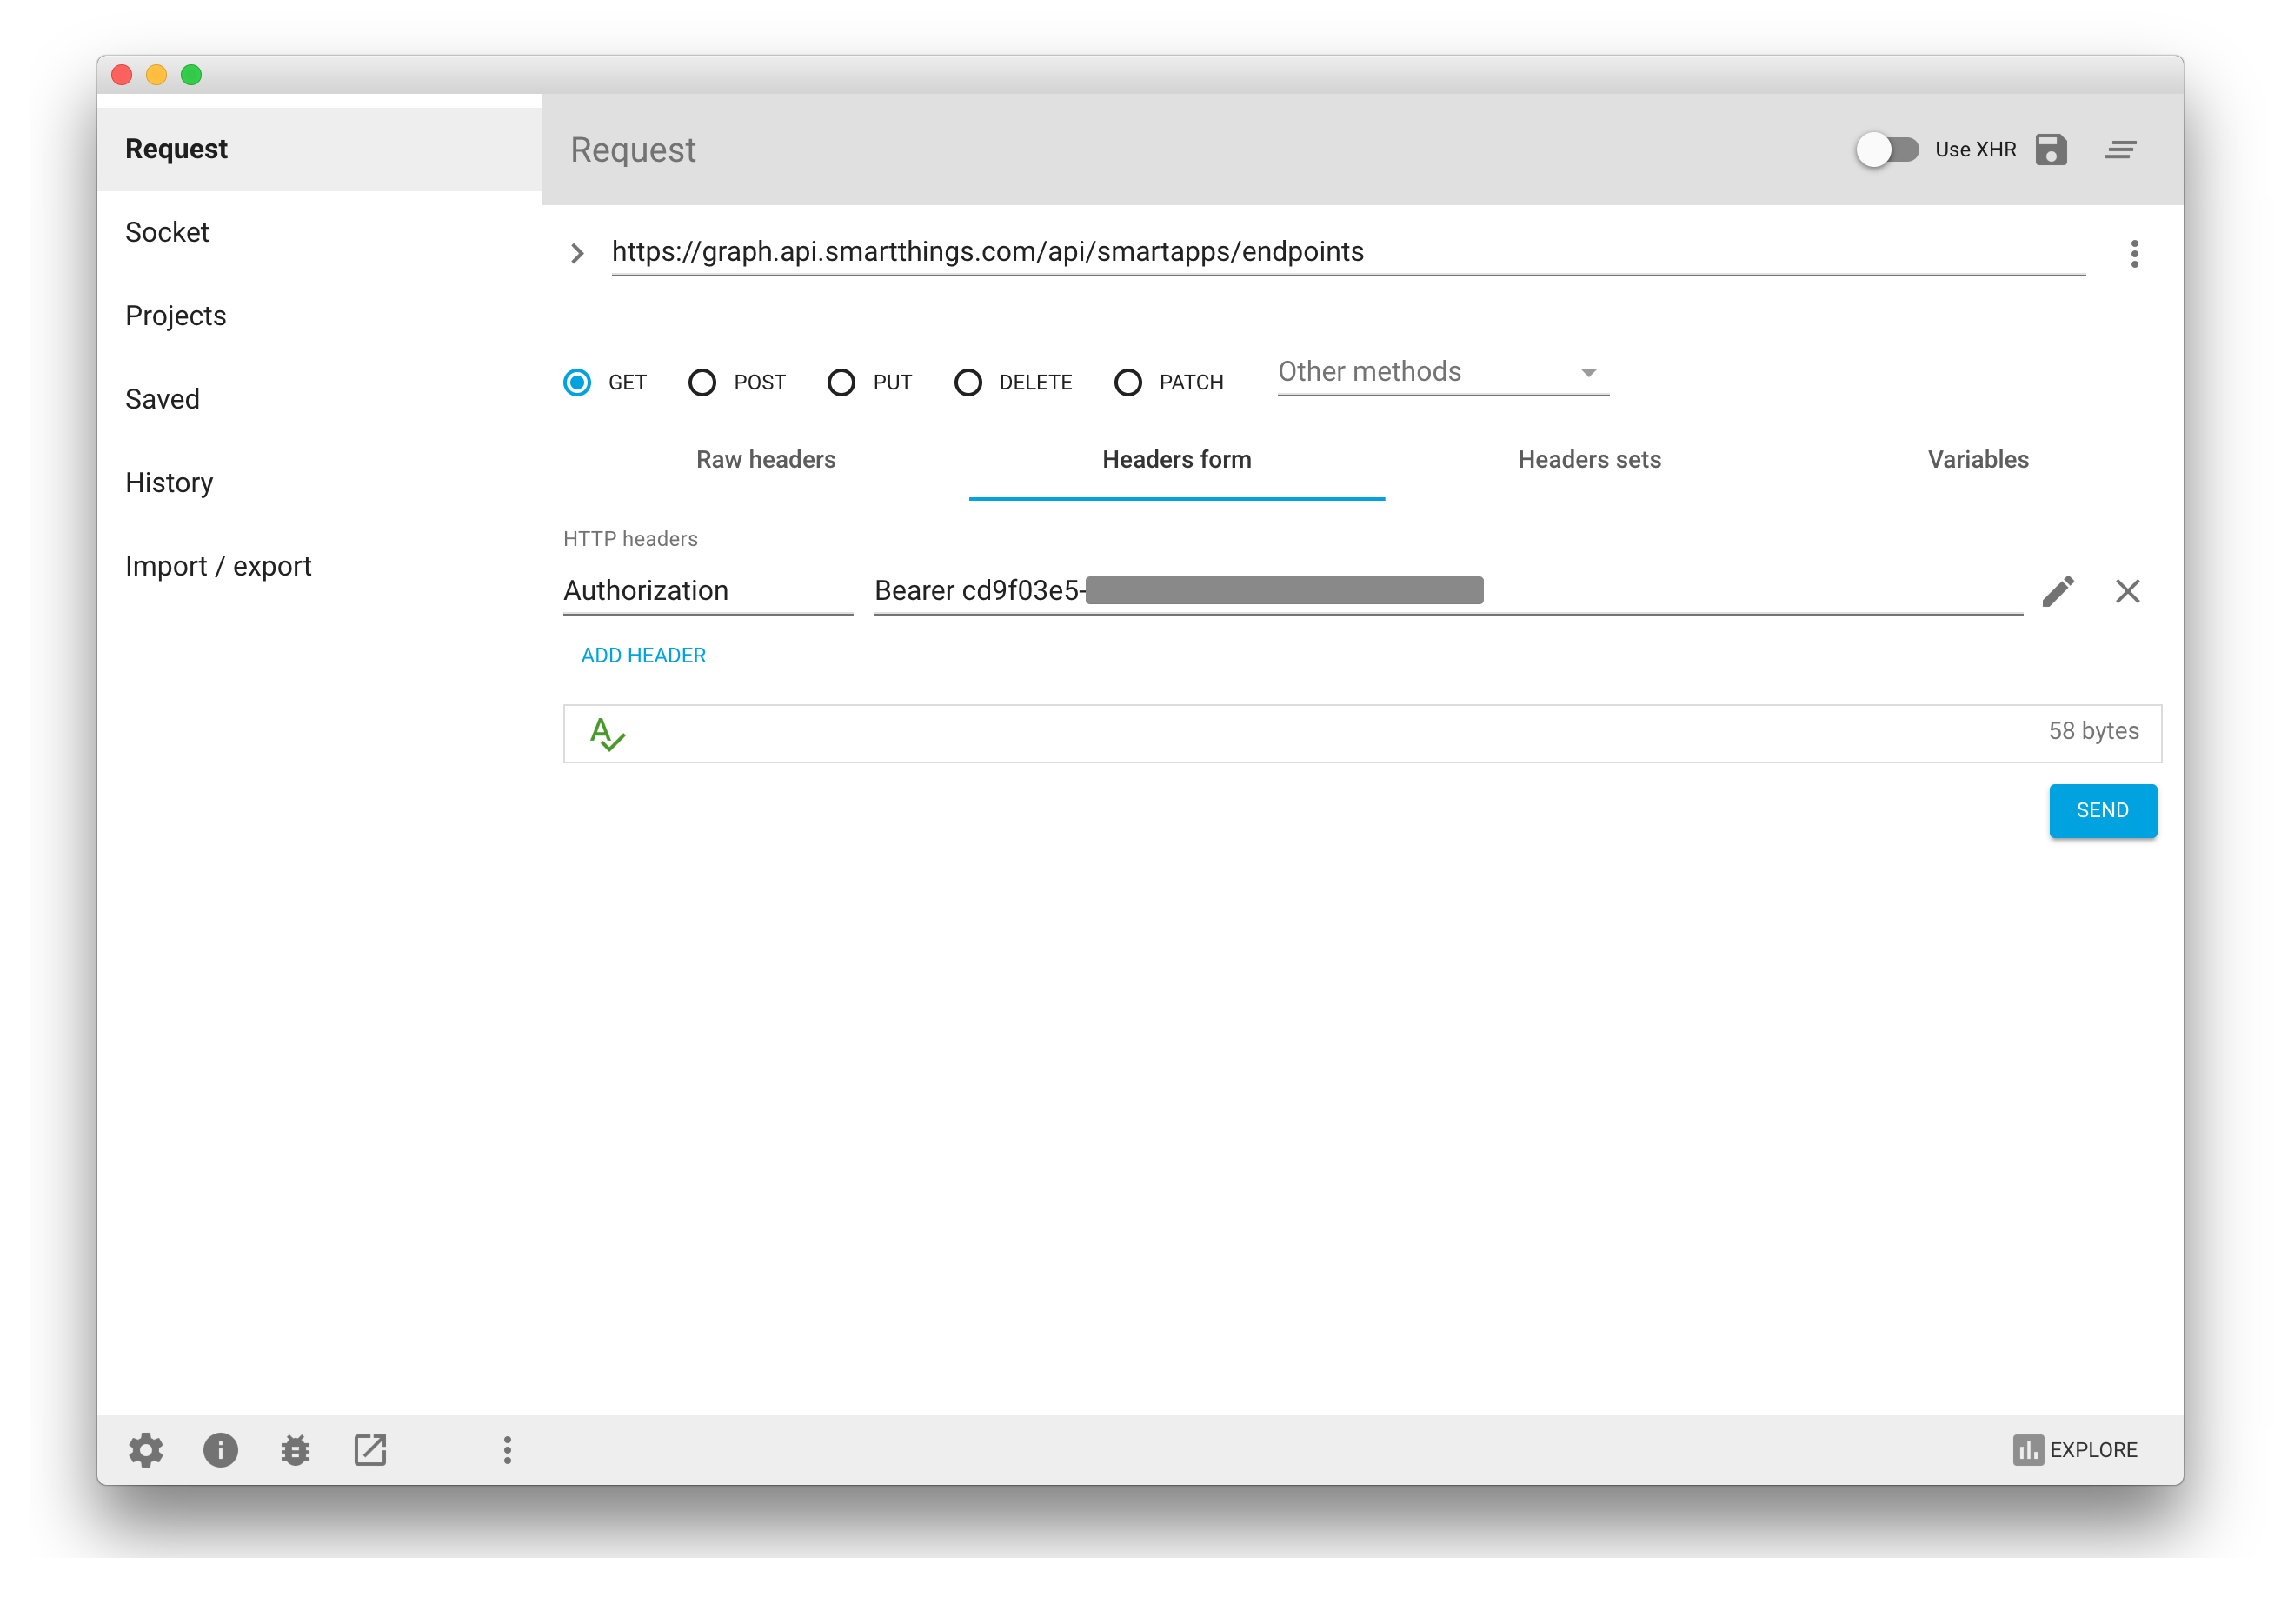Select the DELETE method radio button
The image size is (2281, 1624).
(967, 382)
